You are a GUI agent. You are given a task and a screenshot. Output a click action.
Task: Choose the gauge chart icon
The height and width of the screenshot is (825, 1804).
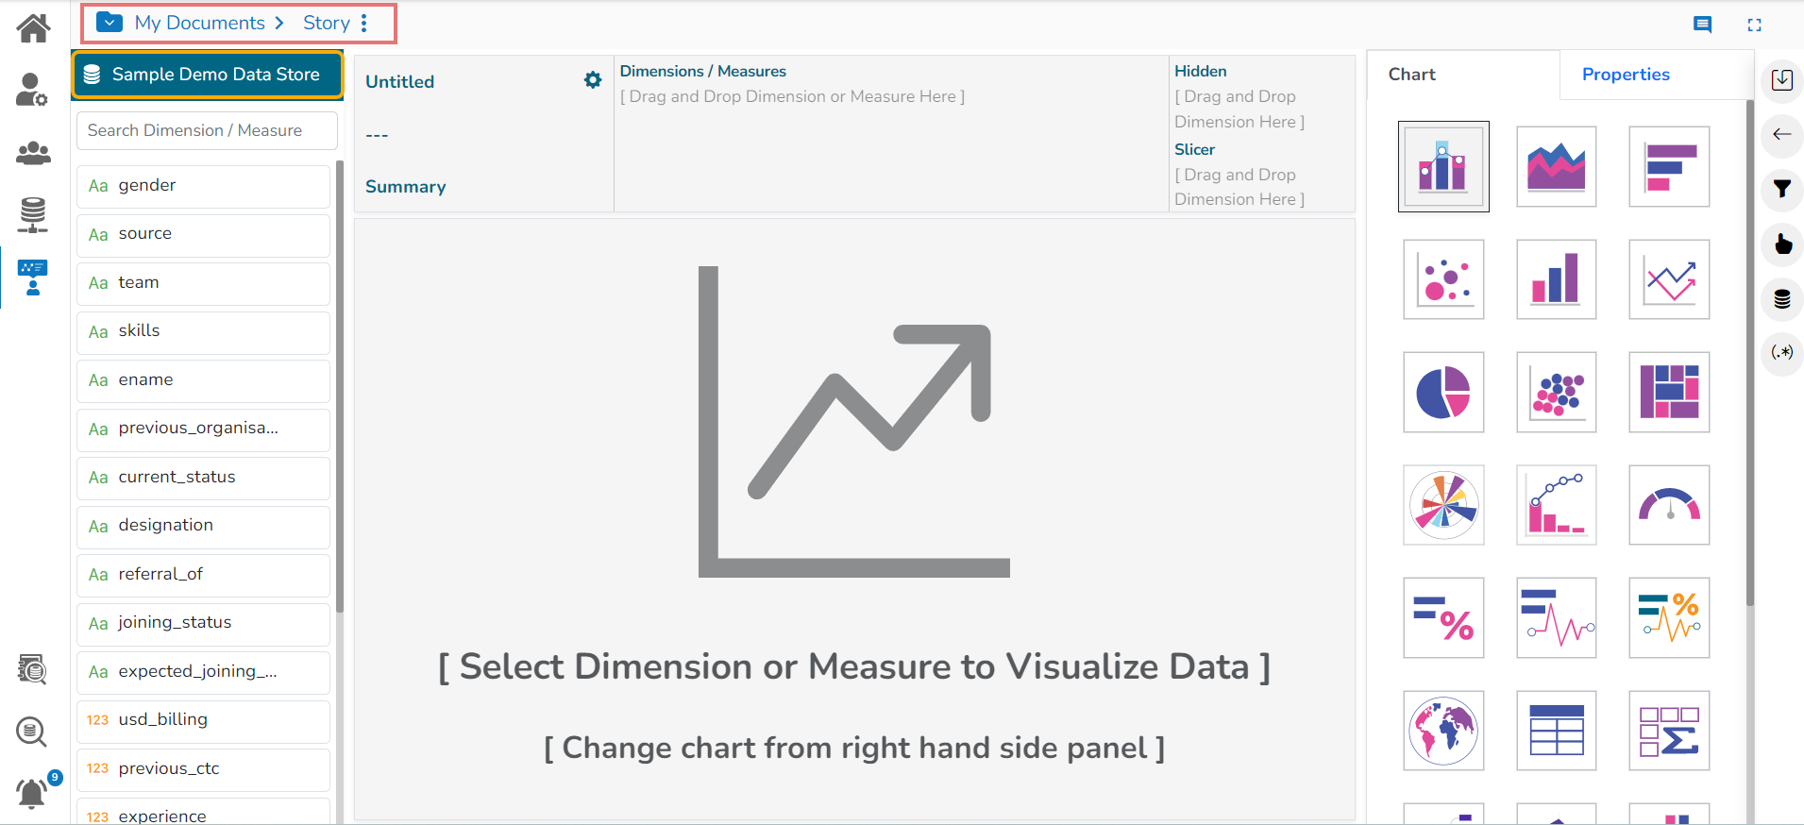pos(1669,505)
